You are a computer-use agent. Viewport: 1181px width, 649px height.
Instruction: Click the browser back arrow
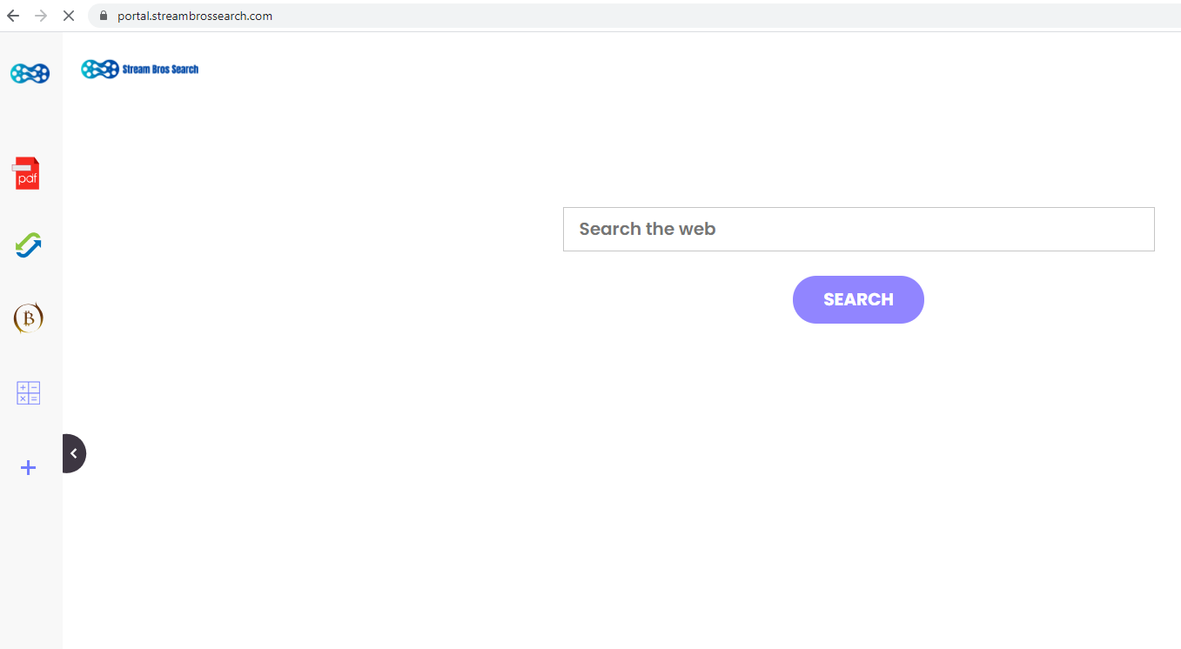(13, 16)
